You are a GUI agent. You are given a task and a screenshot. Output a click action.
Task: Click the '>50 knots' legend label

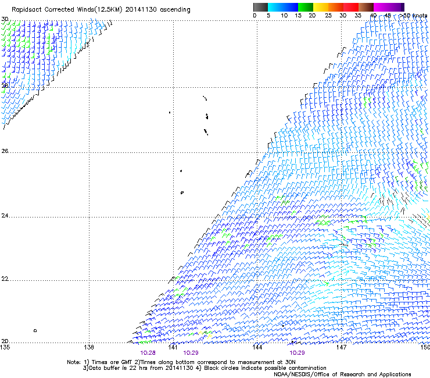(413, 15)
